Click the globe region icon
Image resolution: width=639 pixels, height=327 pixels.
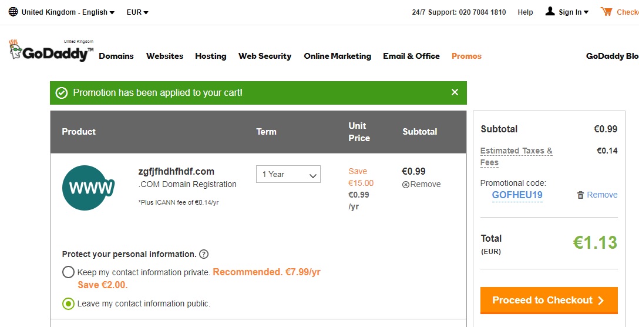13,12
